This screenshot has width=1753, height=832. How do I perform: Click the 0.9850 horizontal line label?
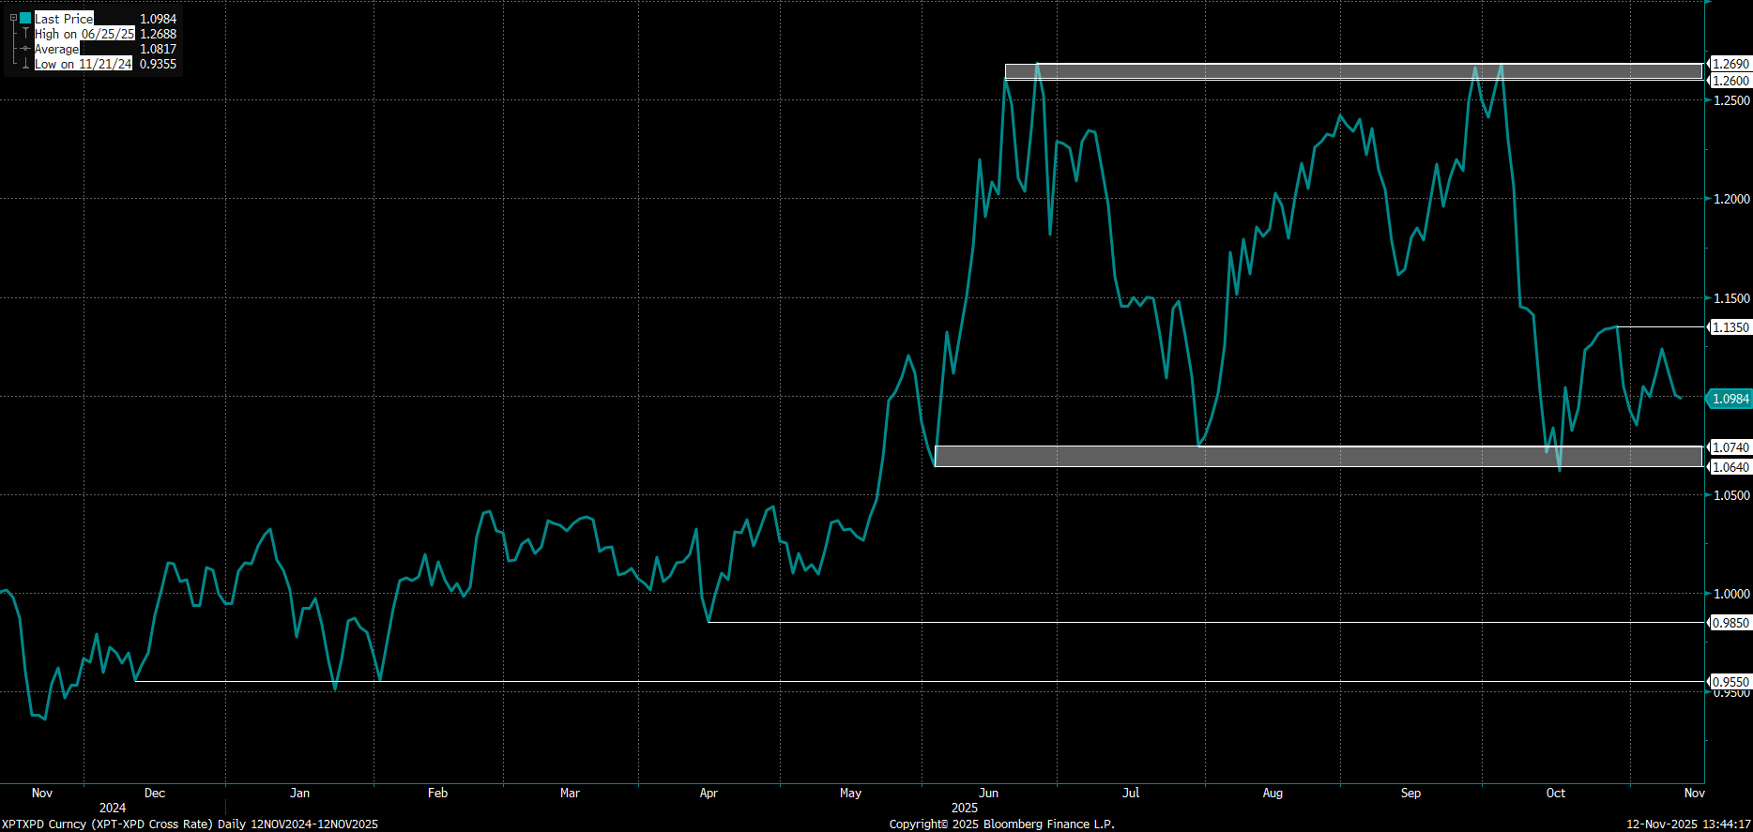(1730, 623)
